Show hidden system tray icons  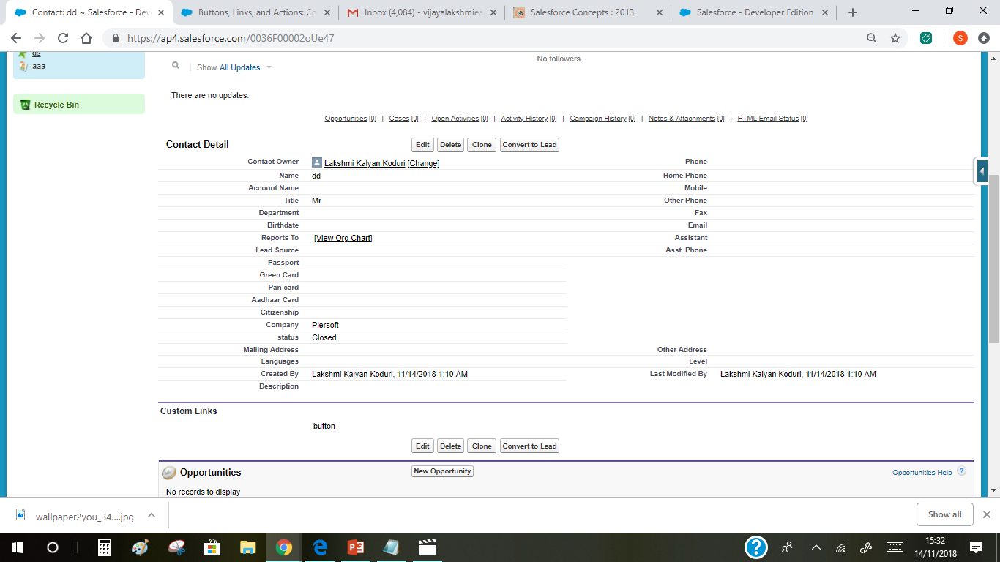coord(816,547)
